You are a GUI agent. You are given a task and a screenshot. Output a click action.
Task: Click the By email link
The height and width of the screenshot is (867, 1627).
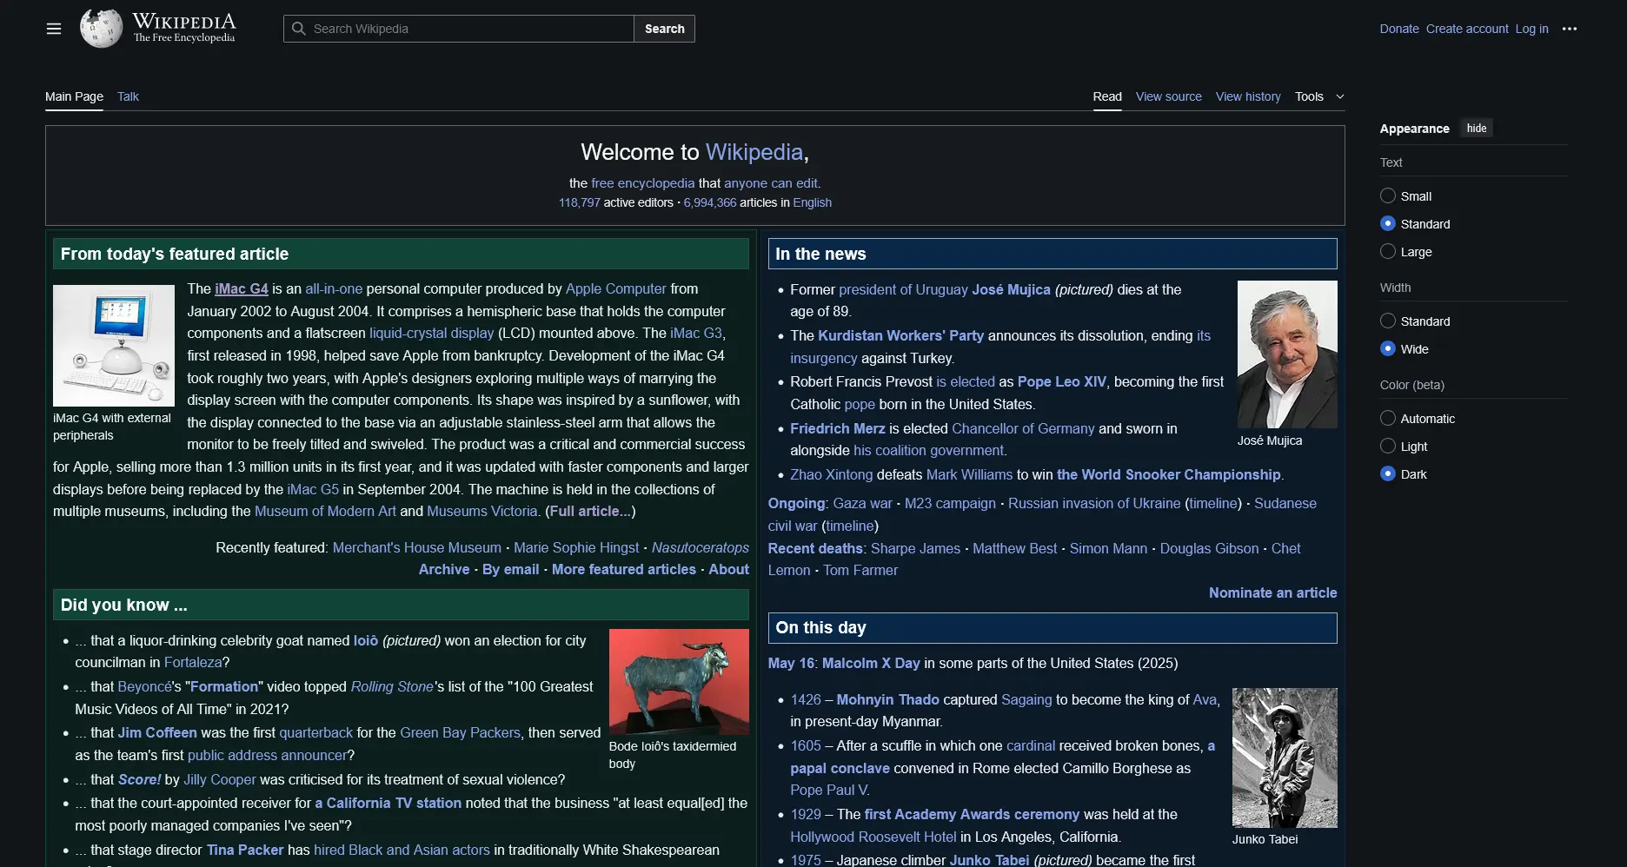(510, 570)
